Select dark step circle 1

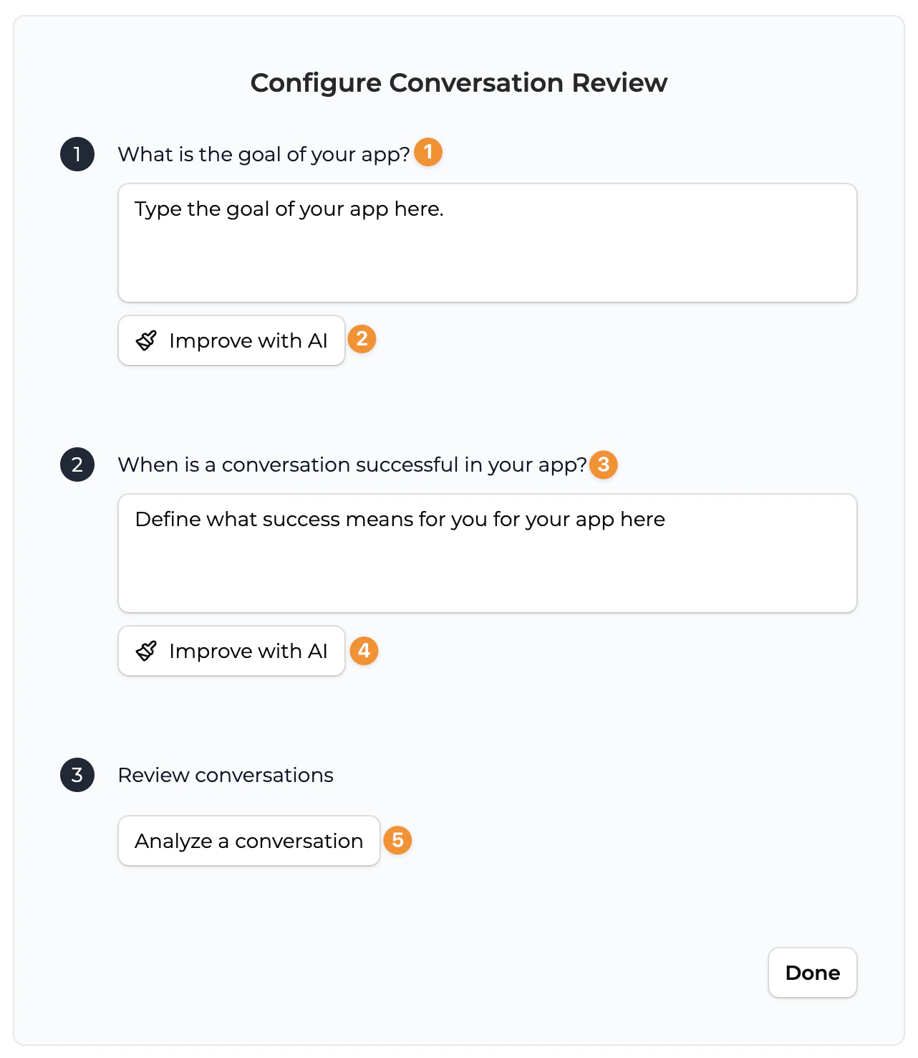pos(77,153)
